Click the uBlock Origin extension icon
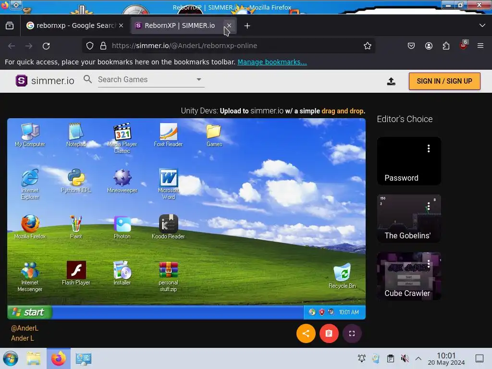This screenshot has width=492, height=369. point(464,46)
